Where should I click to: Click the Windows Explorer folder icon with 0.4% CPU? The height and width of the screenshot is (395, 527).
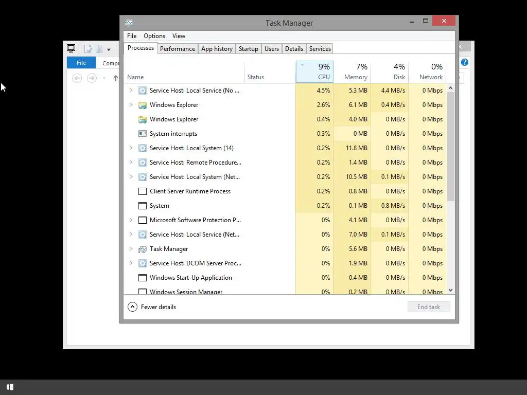143,119
